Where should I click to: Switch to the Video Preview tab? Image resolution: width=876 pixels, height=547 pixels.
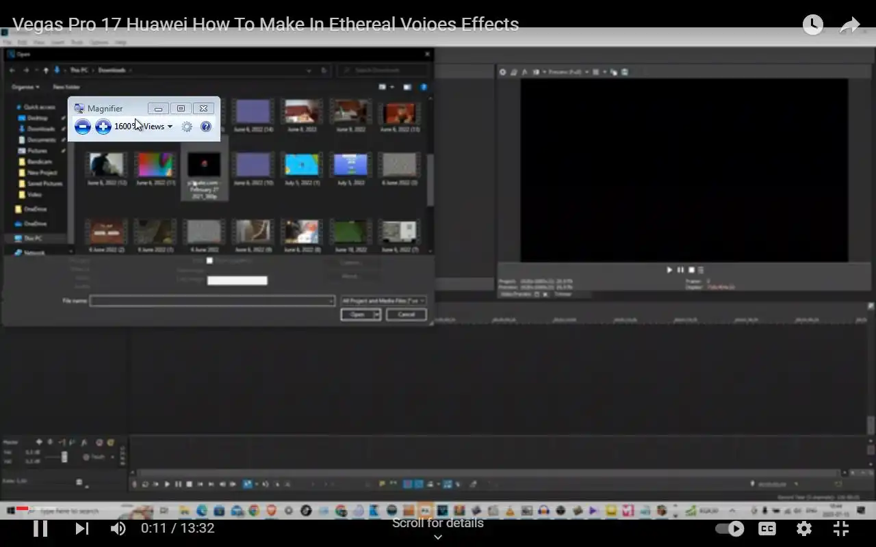coord(515,294)
